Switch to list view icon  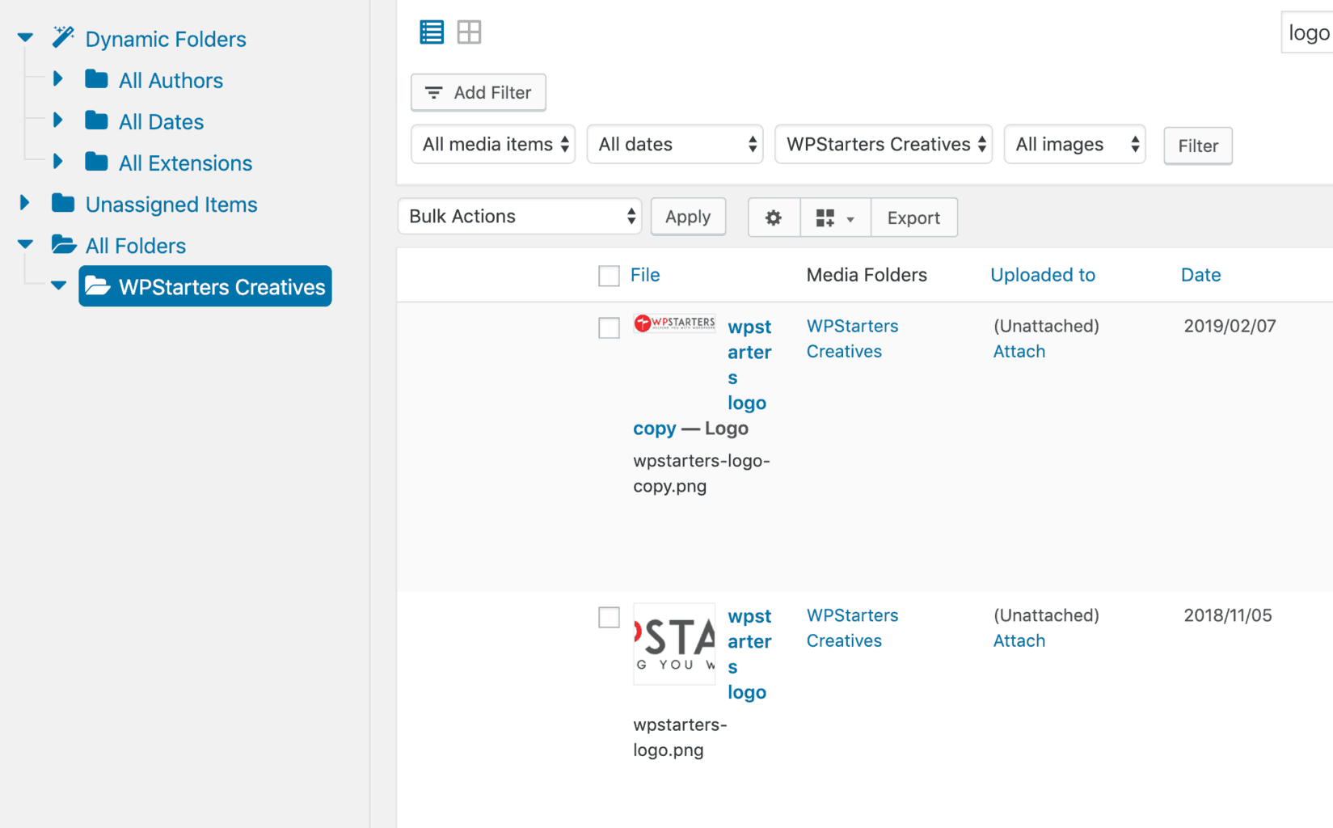(x=432, y=32)
